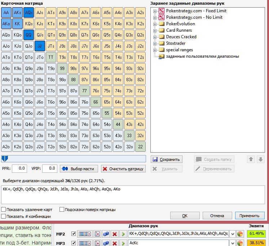This screenshot has width=269, height=246.
Task: Click the move up arrow button
Action: click(251, 159)
